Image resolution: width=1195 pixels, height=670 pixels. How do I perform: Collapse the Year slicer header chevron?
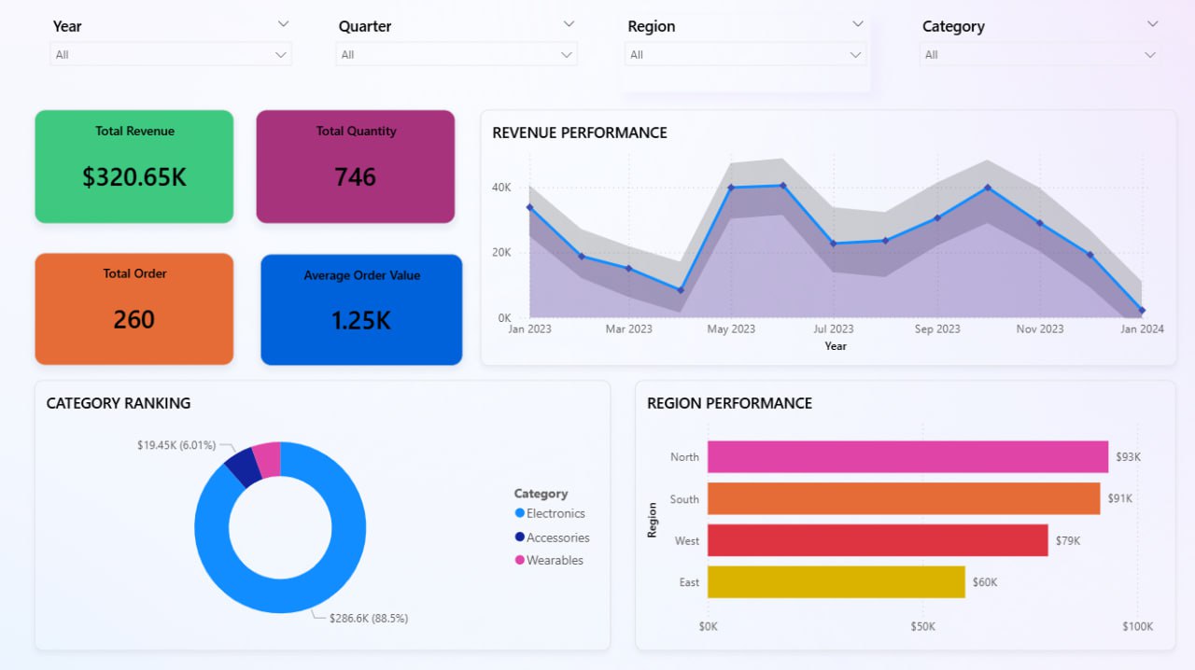click(283, 24)
